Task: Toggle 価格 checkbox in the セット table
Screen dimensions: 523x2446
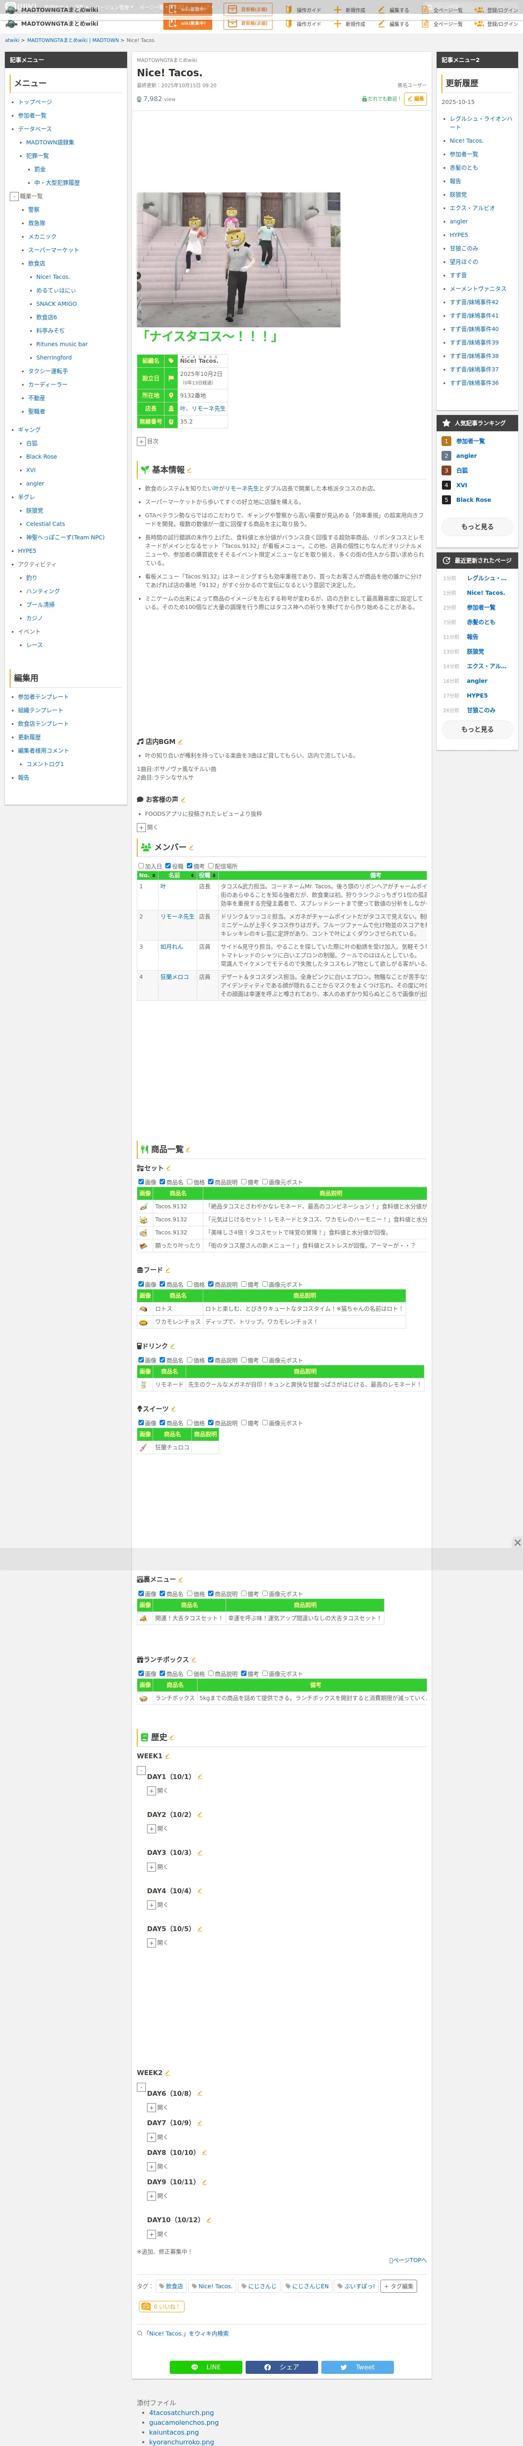Action: (189, 1182)
